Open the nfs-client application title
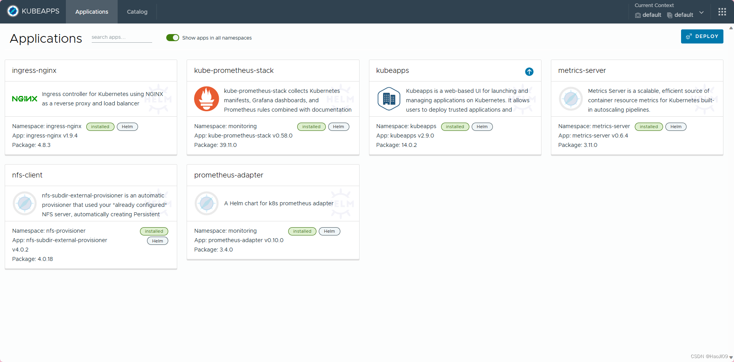 coord(27,175)
